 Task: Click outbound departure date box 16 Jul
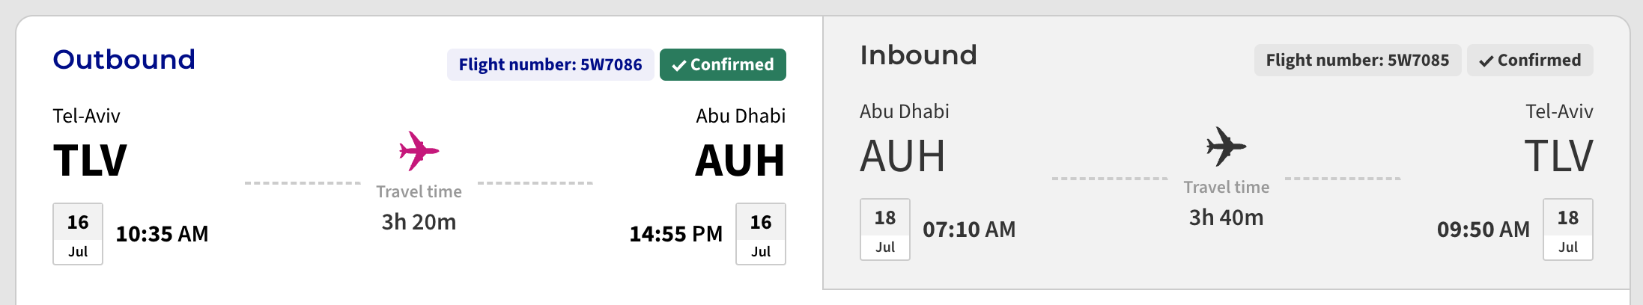pos(78,234)
